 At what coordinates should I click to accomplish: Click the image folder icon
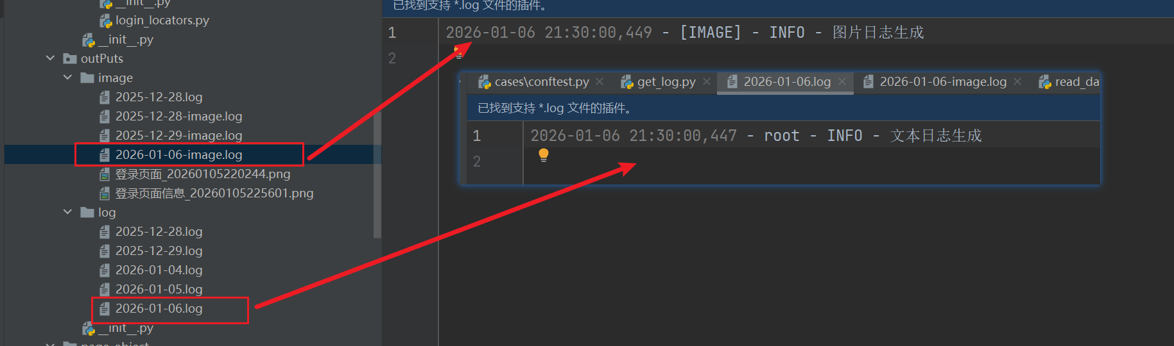87,78
